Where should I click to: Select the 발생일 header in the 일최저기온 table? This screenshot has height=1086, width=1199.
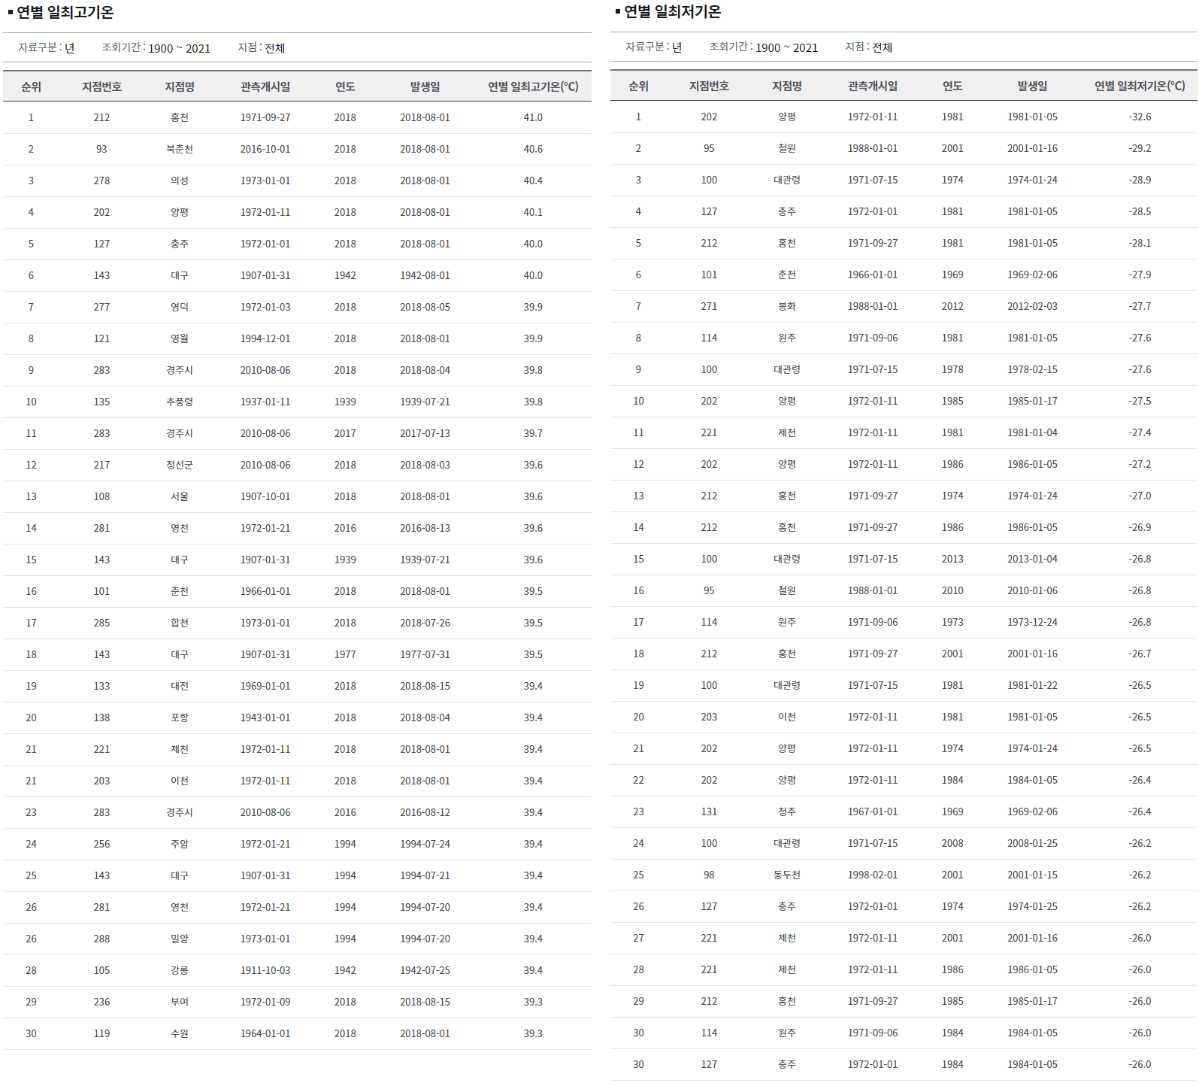pyautogui.click(x=1032, y=86)
